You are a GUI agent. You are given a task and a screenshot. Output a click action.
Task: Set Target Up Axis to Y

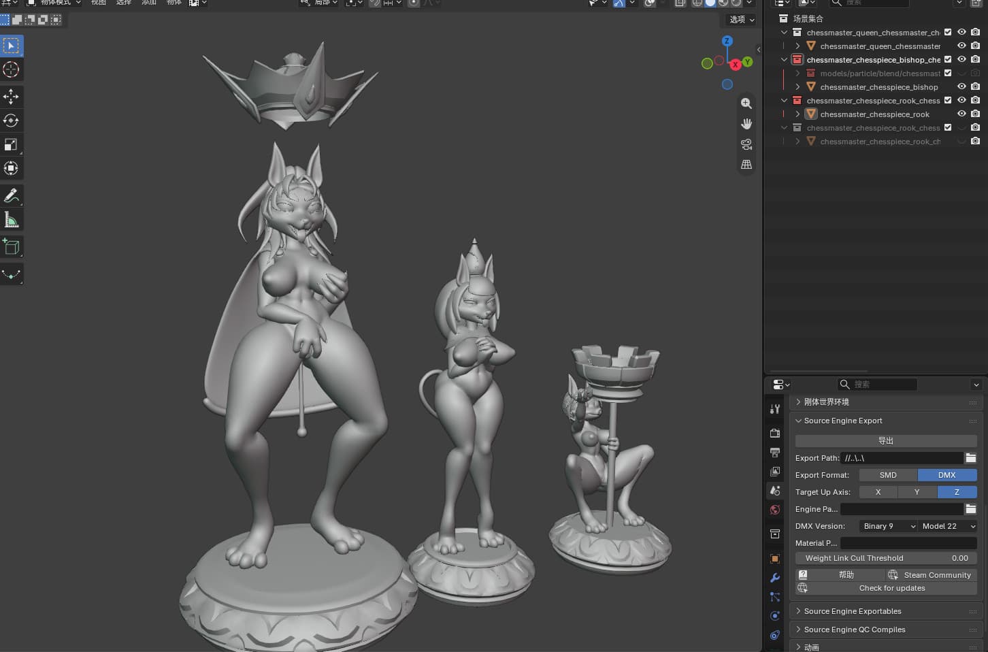[917, 492]
